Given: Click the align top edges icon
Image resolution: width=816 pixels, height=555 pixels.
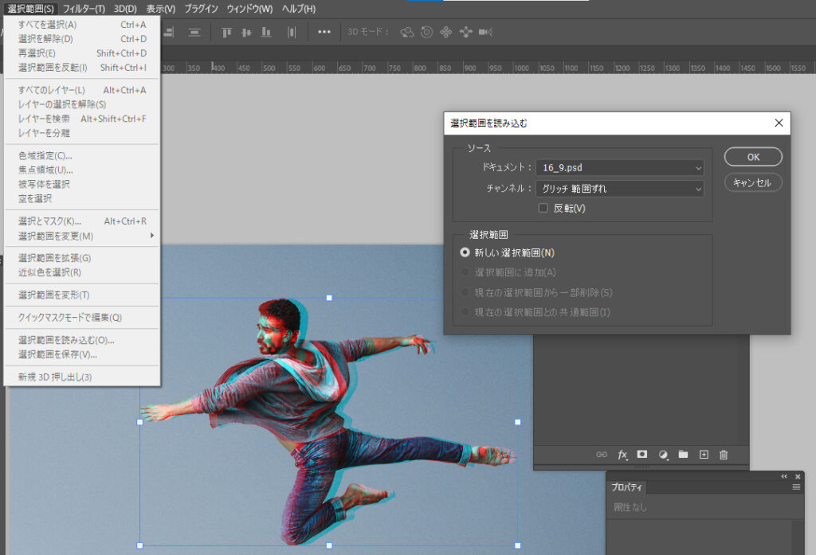Looking at the screenshot, I should [227, 32].
